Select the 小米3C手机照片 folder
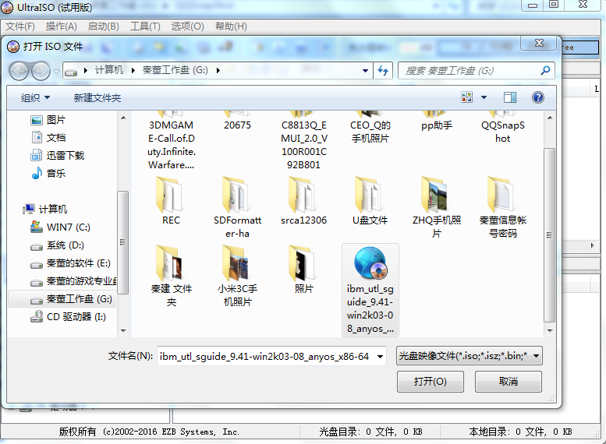Image resolution: width=606 pixels, height=444 pixels. tap(237, 263)
